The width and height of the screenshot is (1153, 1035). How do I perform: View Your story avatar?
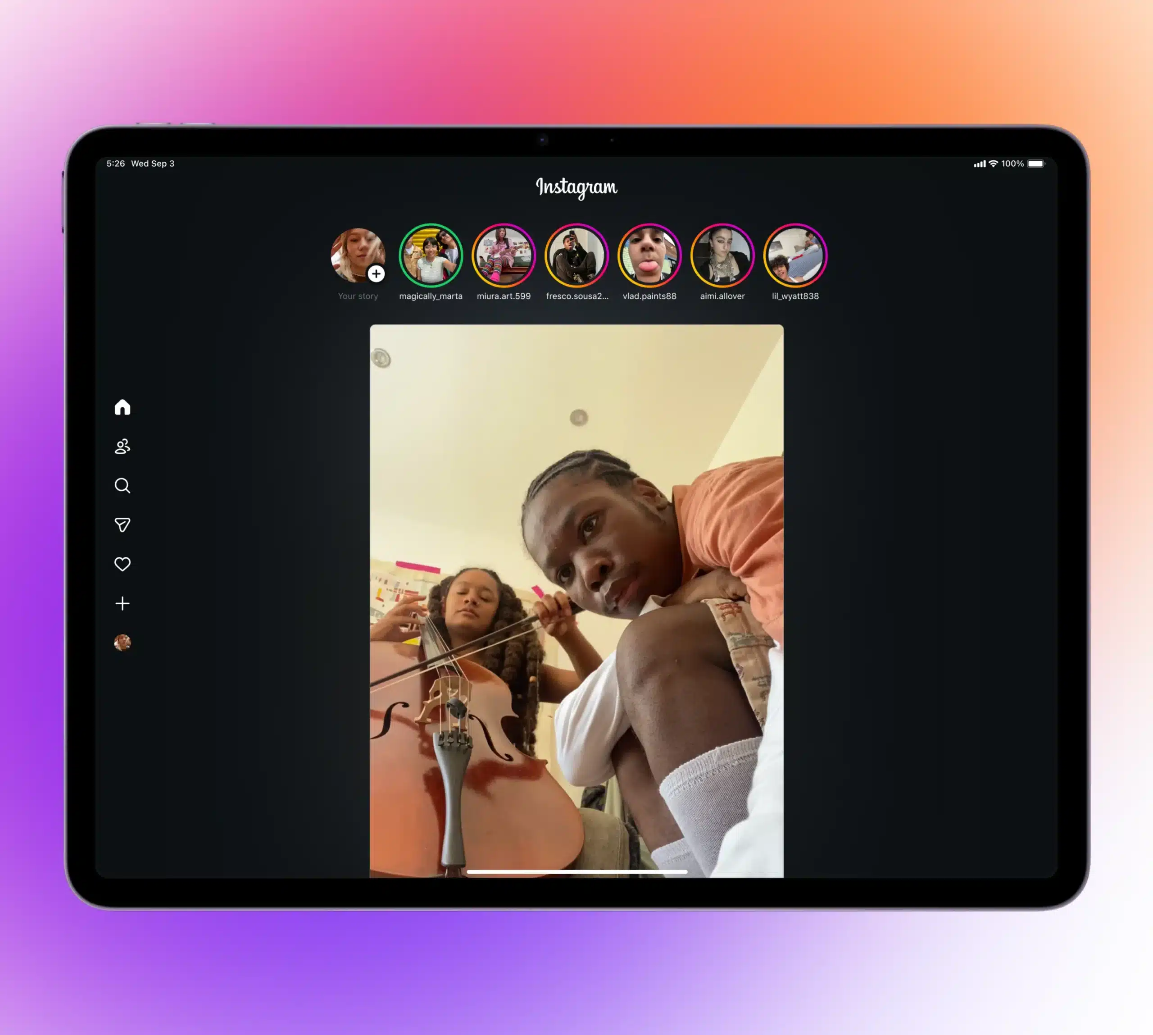coord(358,255)
